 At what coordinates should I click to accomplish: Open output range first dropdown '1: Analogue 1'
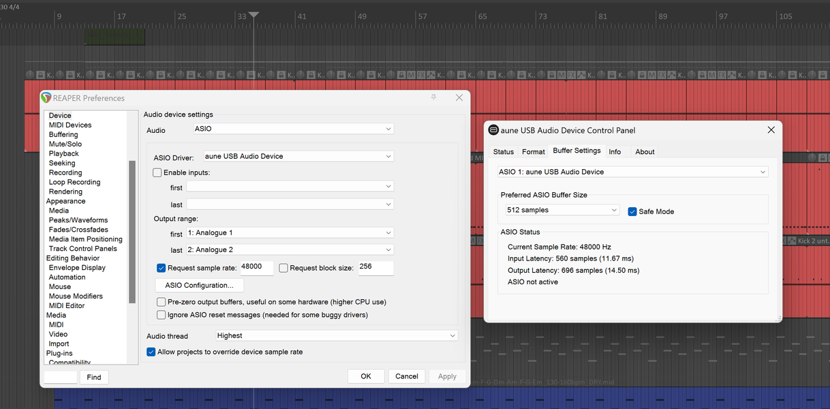click(x=290, y=233)
